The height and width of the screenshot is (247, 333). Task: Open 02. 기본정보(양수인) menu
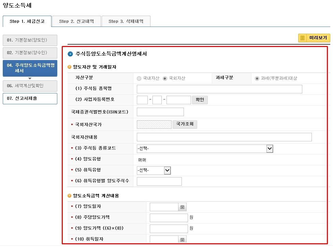click(30, 53)
